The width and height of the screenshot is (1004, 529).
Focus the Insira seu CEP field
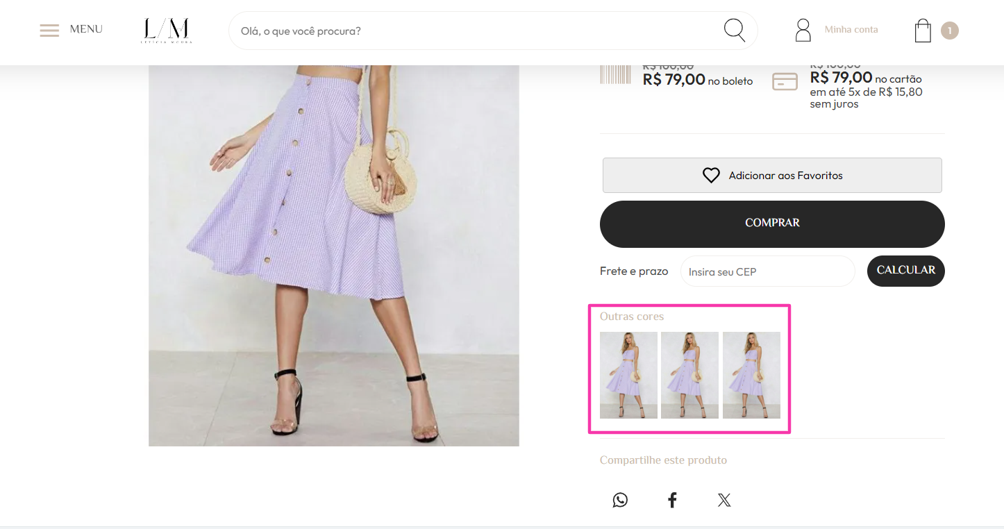768,271
